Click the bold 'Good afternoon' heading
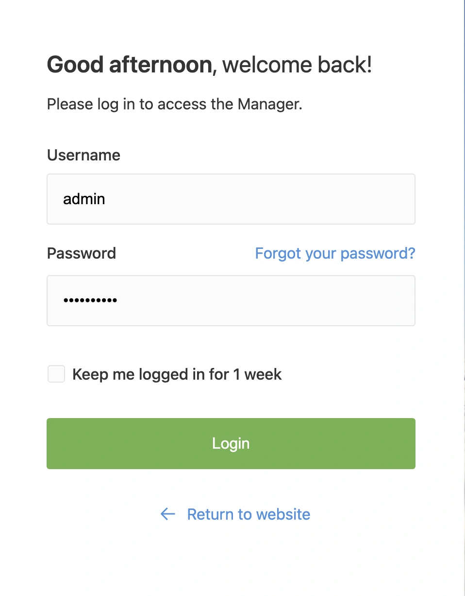This screenshot has height=596, width=465. [x=130, y=65]
